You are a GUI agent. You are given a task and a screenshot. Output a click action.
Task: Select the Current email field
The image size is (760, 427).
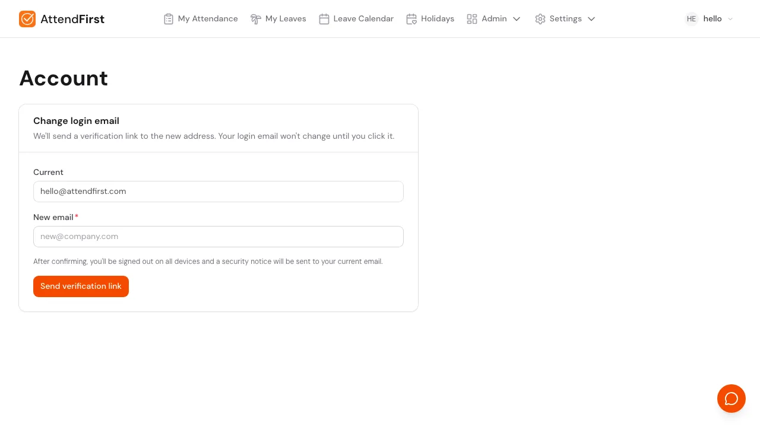(x=218, y=192)
